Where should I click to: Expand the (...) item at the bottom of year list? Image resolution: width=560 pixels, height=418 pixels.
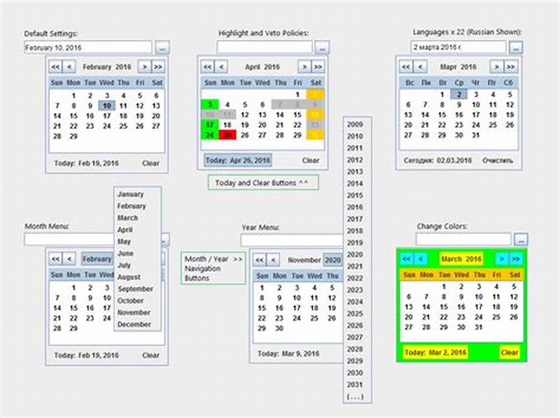[357, 396]
